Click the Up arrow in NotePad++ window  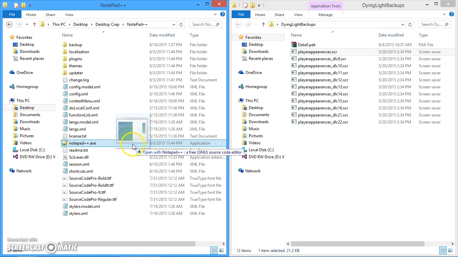click(34, 24)
